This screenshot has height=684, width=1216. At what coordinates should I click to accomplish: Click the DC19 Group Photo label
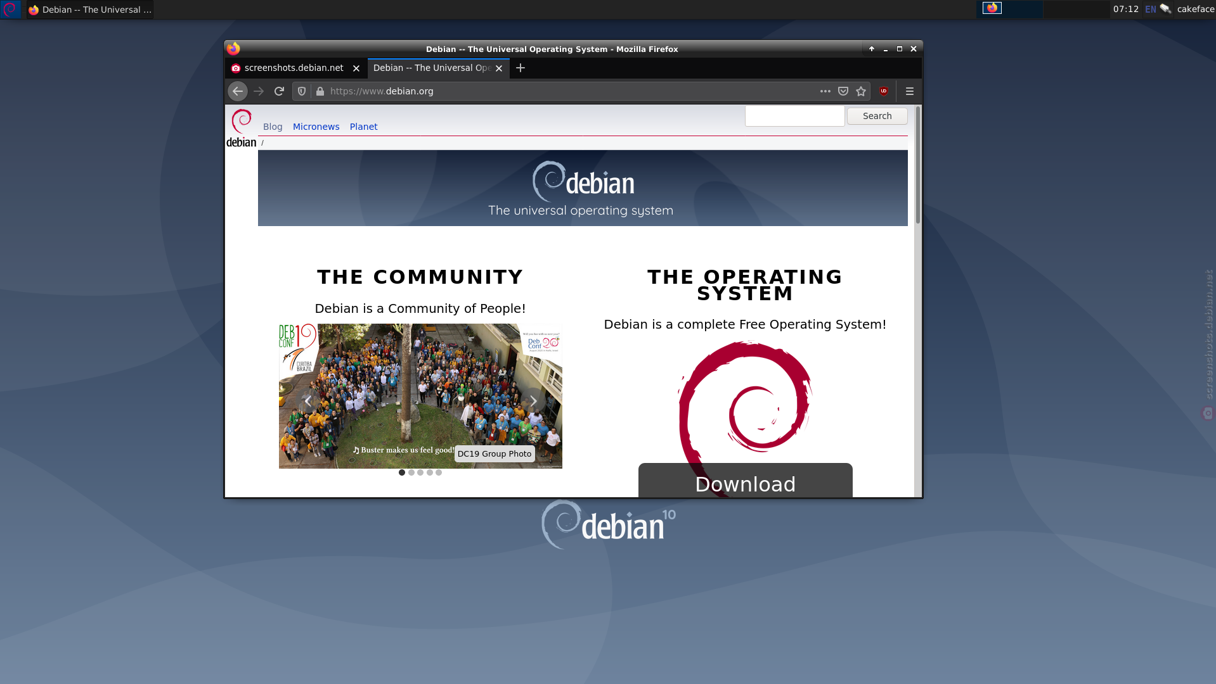click(x=495, y=454)
